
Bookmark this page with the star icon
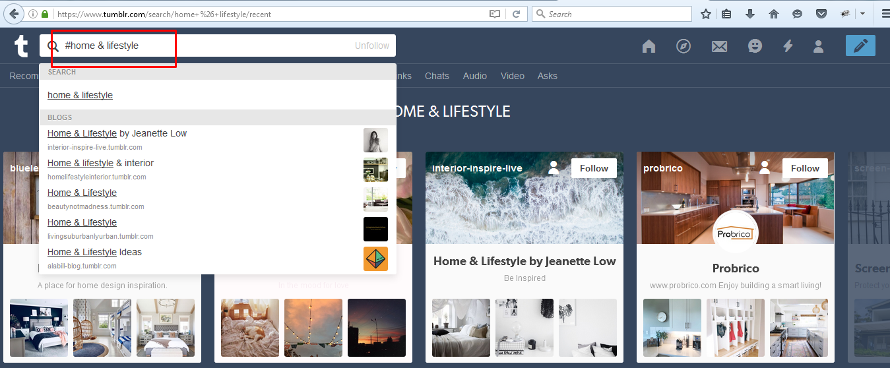tap(706, 14)
